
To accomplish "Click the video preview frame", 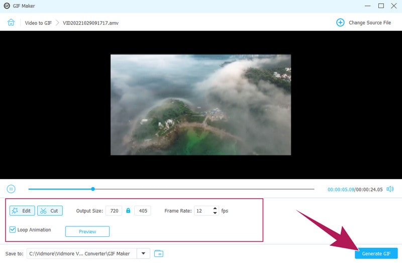I will 200,105.
